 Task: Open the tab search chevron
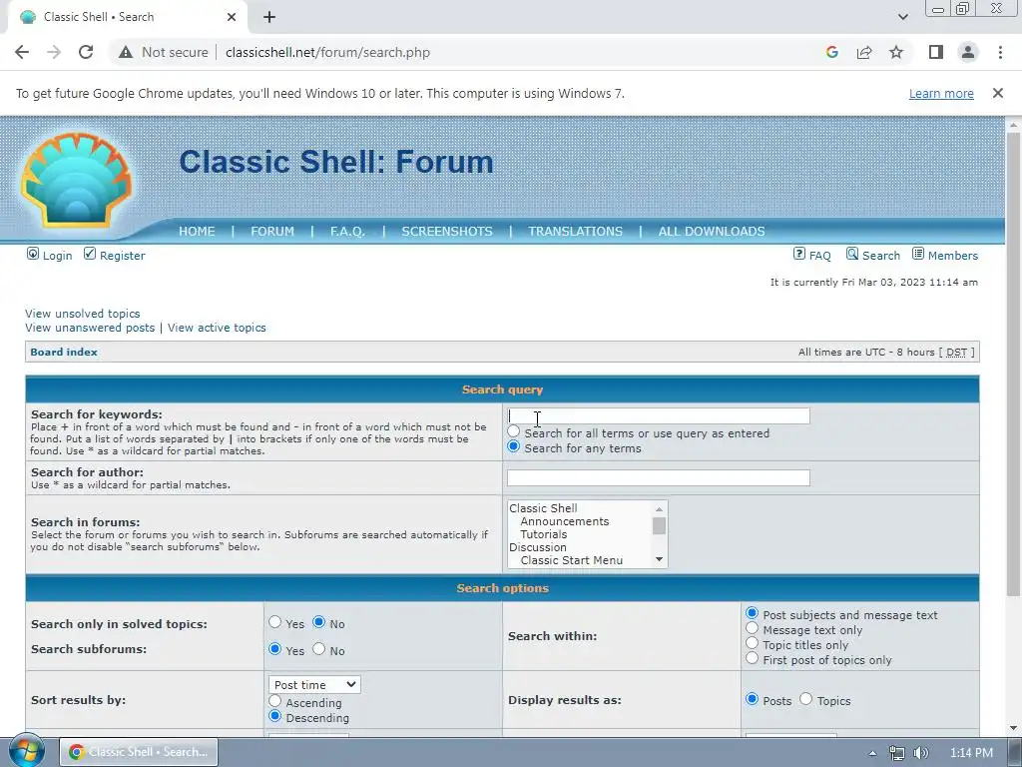(902, 17)
